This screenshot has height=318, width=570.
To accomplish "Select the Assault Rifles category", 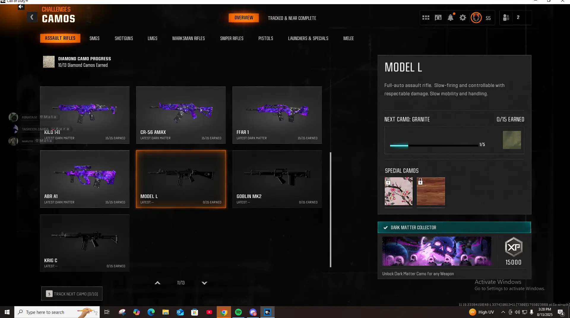I will click(60, 38).
